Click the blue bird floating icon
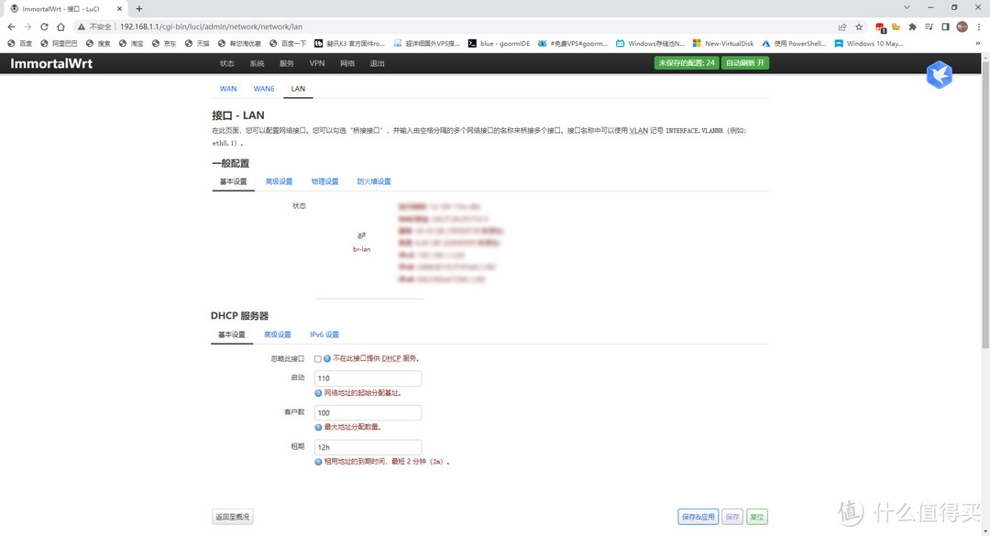 pos(939,75)
